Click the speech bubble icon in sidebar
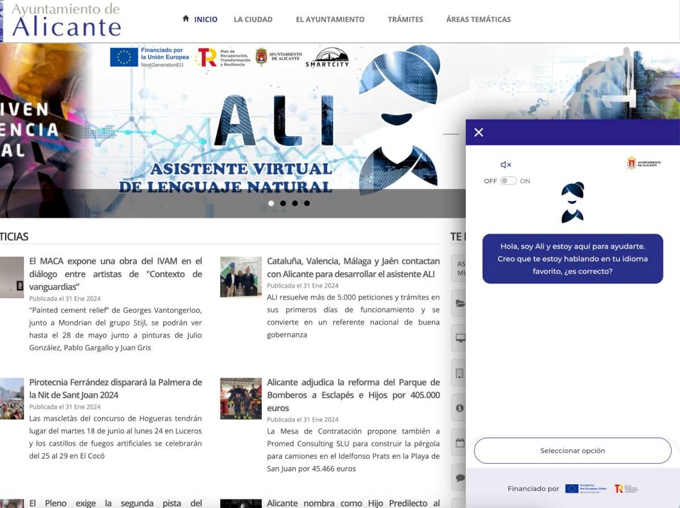680x508 pixels. (460, 478)
